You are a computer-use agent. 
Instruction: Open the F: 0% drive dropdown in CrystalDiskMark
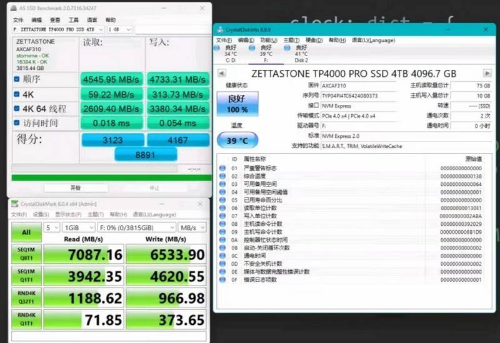136,228
